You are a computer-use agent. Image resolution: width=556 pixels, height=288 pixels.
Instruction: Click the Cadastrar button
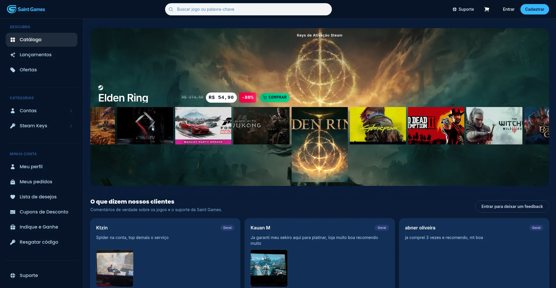535,9
